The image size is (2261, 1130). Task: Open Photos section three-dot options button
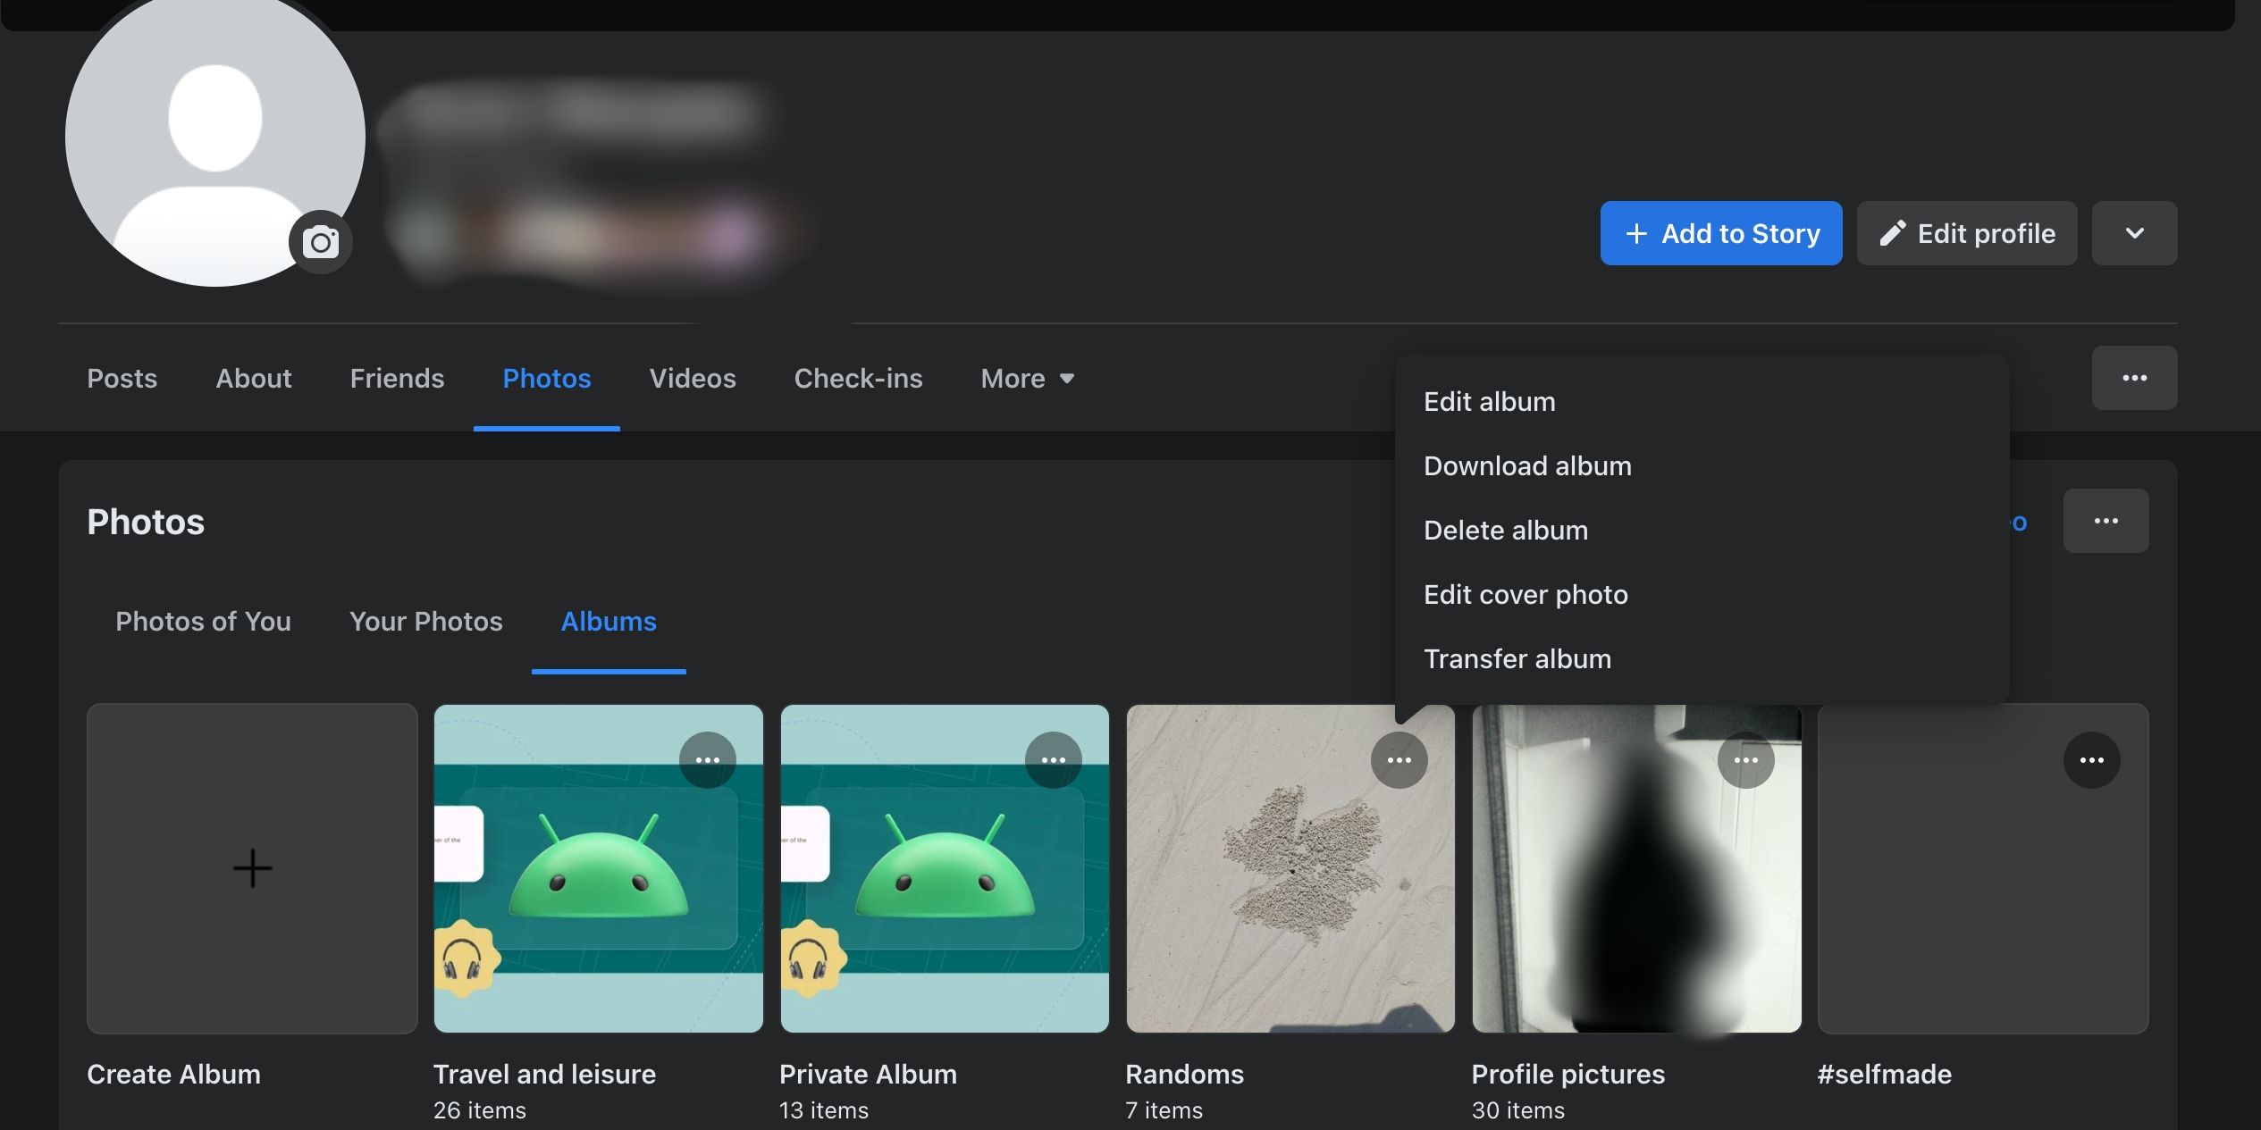click(x=2105, y=521)
